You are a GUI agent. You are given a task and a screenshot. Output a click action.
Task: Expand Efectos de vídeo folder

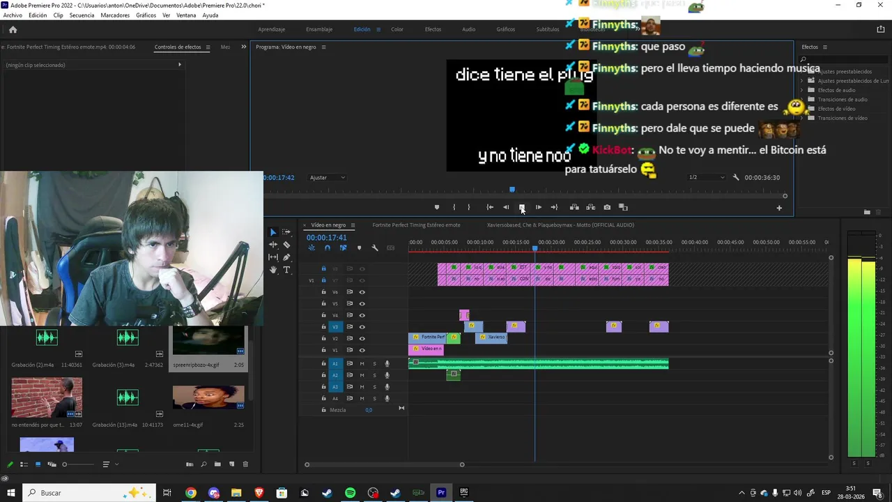click(x=801, y=109)
